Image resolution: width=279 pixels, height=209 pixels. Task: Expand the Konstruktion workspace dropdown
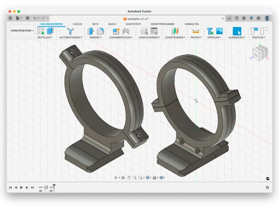[x=22, y=30]
